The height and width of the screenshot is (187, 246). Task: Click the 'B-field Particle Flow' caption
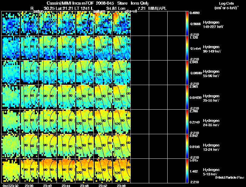(230, 177)
